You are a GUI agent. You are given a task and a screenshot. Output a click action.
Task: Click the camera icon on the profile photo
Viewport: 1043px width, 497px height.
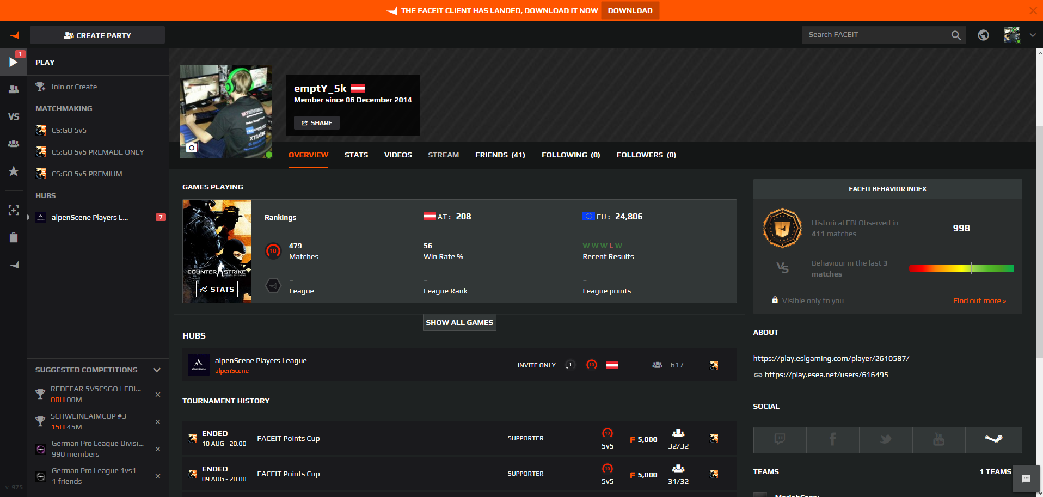[x=192, y=148]
